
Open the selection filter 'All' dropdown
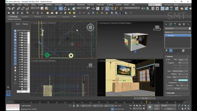pos(35,8)
